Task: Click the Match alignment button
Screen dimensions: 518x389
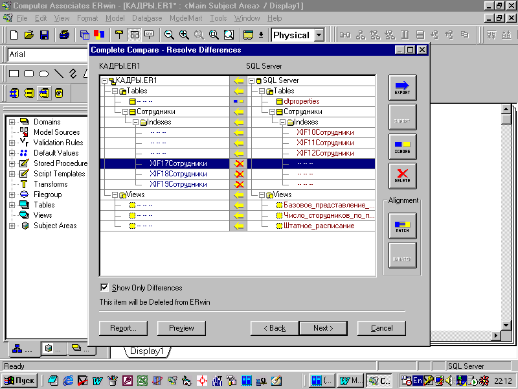Action: pyautogui.click(x=402, y=226)
